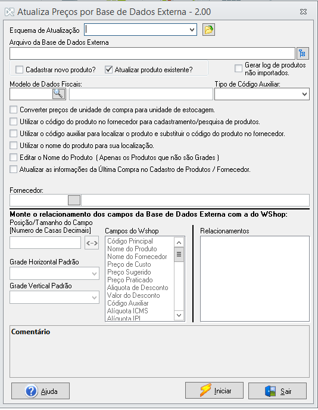This screenshot has width=318, height=410.
Task: Click the Ajuda help button
Action: pyautogui.click(x=40, y=391)
